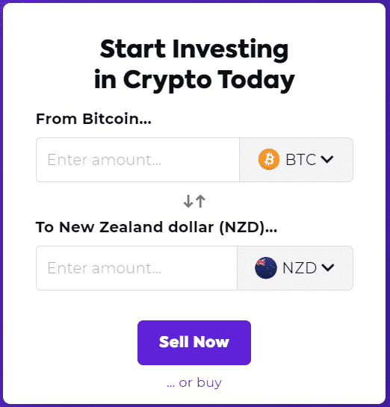This screenshot has height=407, width=390.
Task: Focus the Bitcoin amount input field
Action: pyautogui.click(x=137, y=160)
